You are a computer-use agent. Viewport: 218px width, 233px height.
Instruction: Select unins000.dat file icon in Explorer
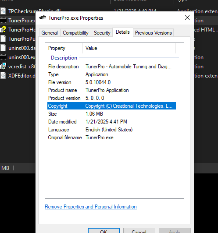[3, 48]
